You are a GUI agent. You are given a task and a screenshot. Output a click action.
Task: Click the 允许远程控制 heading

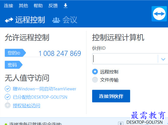[x=27, y=37]
